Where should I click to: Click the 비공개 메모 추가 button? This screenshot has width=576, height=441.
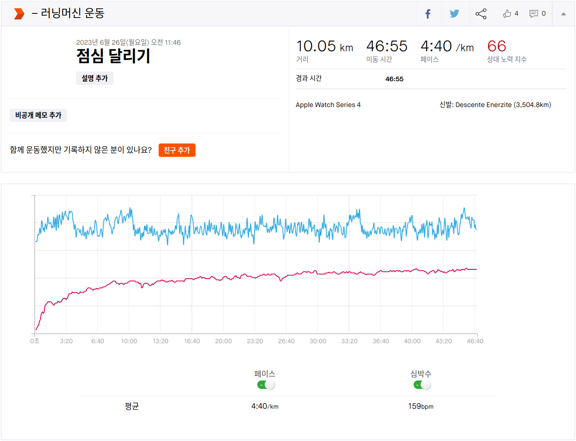(x=38, y=115)
